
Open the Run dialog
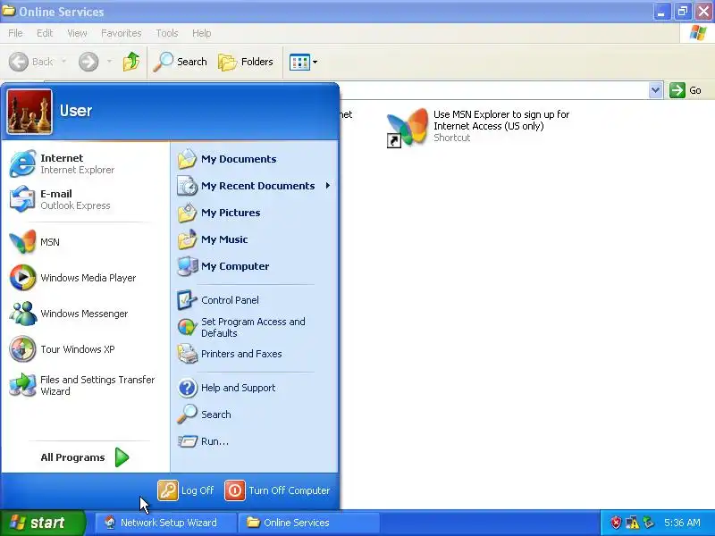(x=255, y=441)
